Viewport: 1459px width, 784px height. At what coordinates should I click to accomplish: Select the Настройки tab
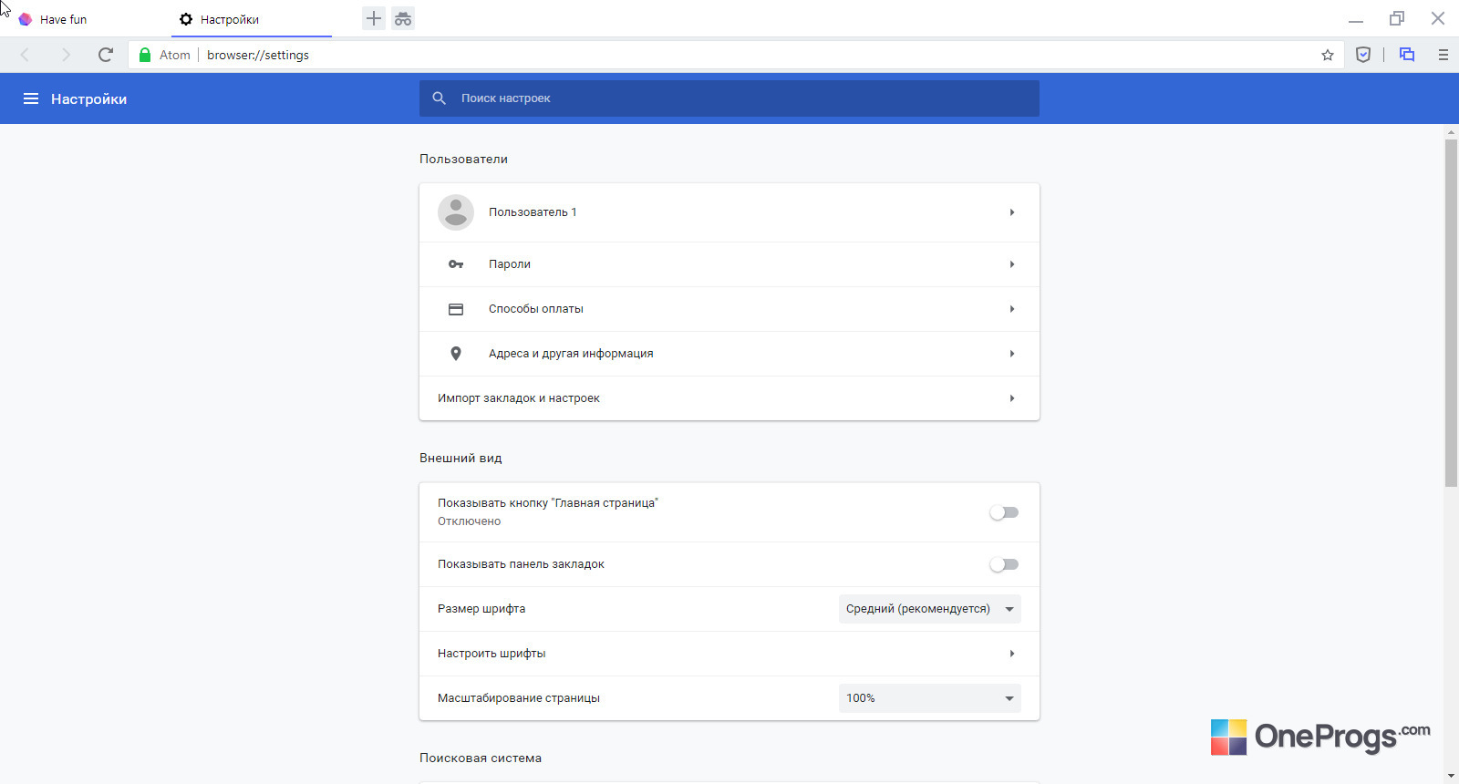[252, 19]
